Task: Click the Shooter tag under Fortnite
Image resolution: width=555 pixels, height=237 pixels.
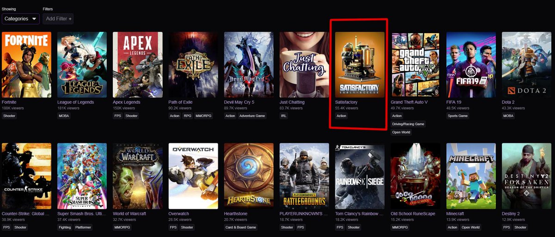Action: click(x=9, y=116)
